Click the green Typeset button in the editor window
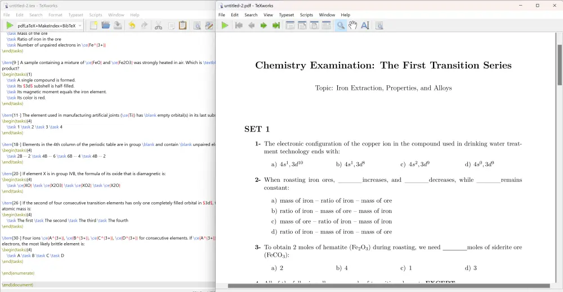Screen dimensions: 563x292 pos(10,25)
